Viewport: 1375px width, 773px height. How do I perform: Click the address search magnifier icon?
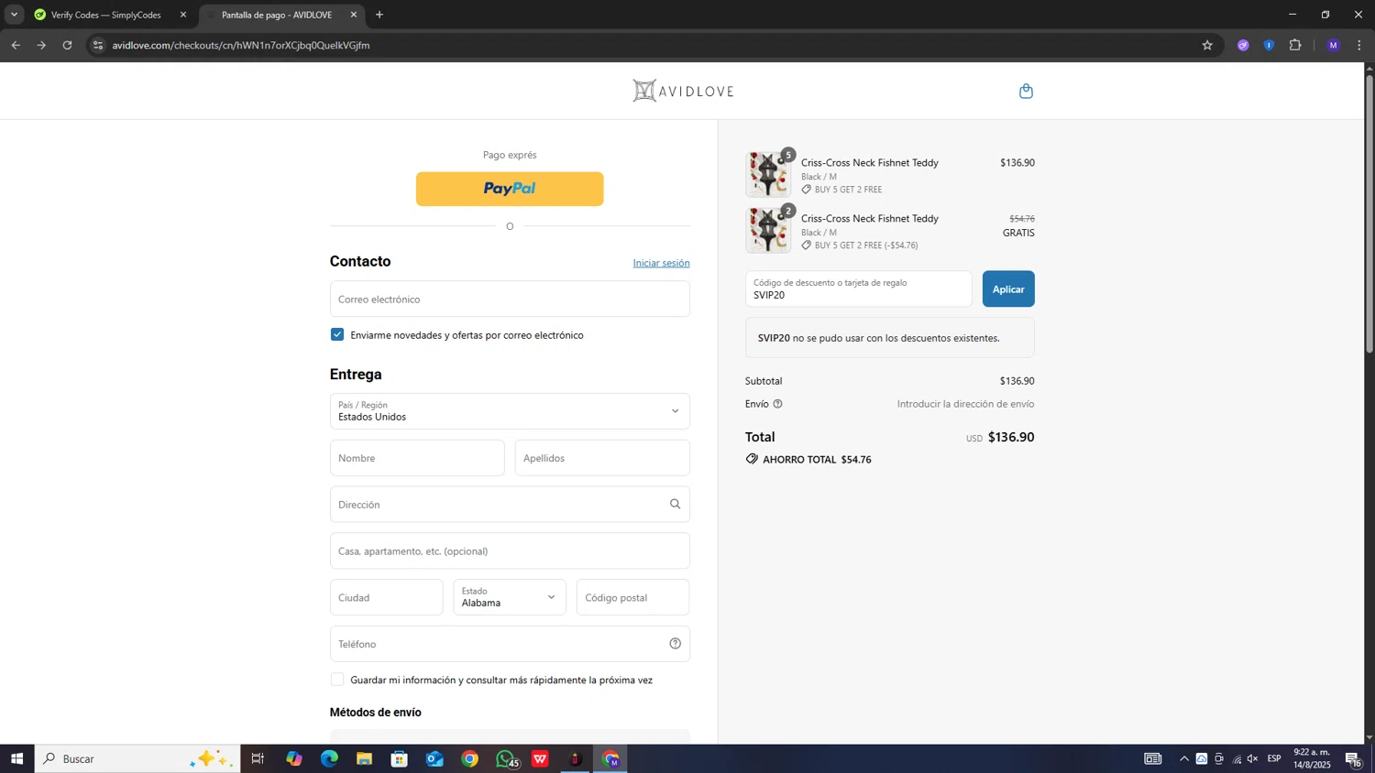pyautogui.click(x=675, y=504)
